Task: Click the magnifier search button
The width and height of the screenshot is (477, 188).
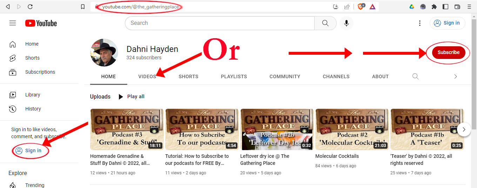Action: click(325, 23)
